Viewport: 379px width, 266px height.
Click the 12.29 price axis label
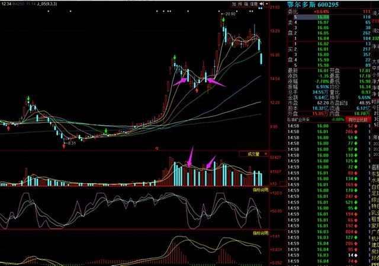(x=275, y=103)
